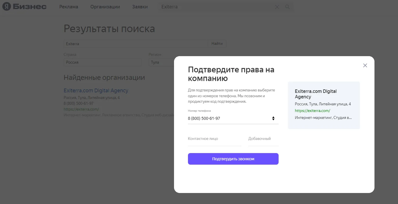Screen dimensions: 398x204
Task: Clear the header search field
Action: (x=277, y=7)
